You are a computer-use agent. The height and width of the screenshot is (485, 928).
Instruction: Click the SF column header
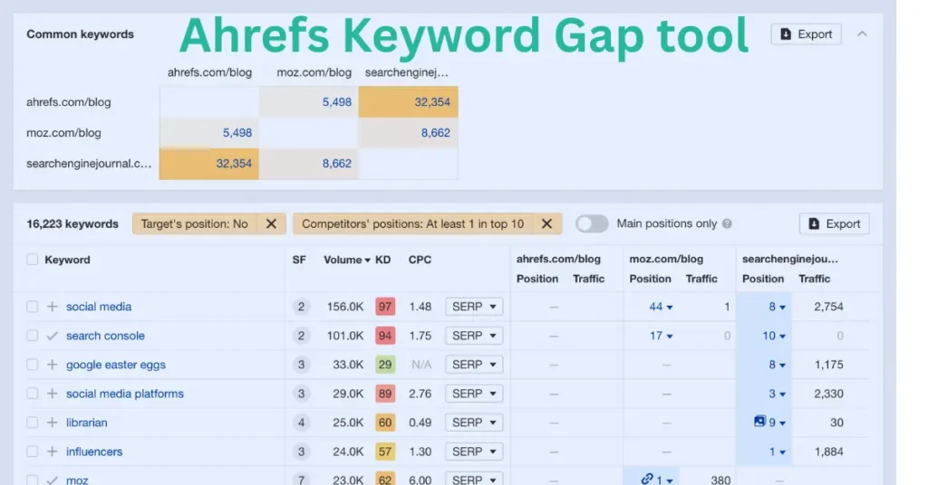299,260
